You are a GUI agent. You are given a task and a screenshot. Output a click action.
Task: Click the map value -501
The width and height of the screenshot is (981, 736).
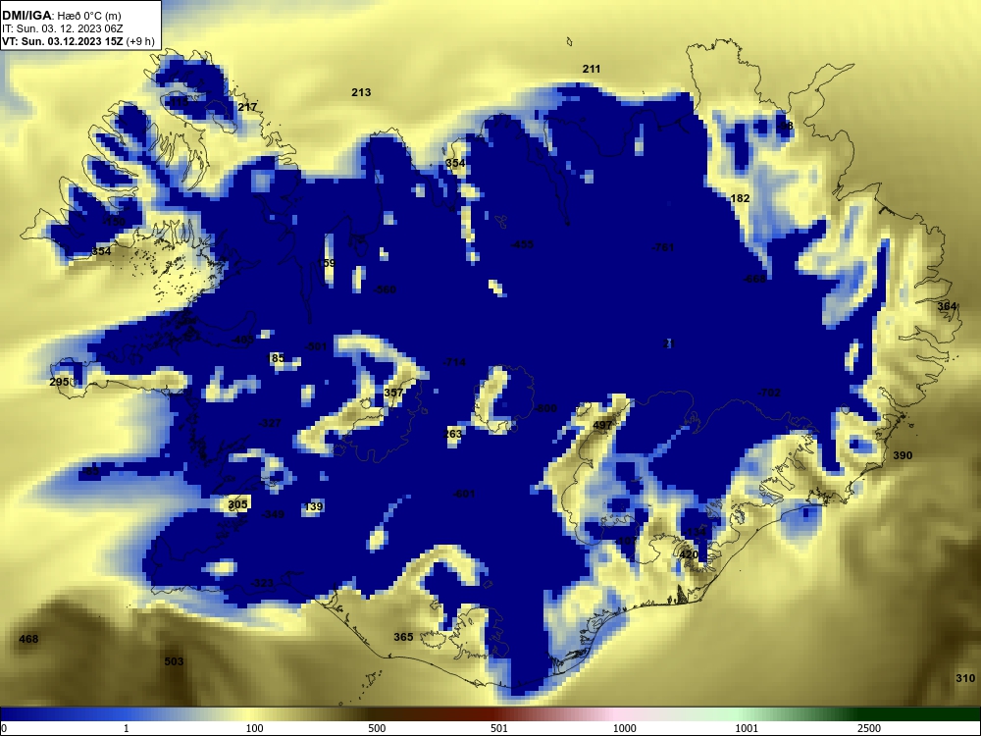pyautogui.click(x=315, y=346)
